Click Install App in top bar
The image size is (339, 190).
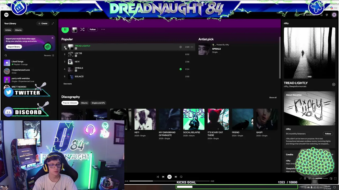click(x=309, y=15)
